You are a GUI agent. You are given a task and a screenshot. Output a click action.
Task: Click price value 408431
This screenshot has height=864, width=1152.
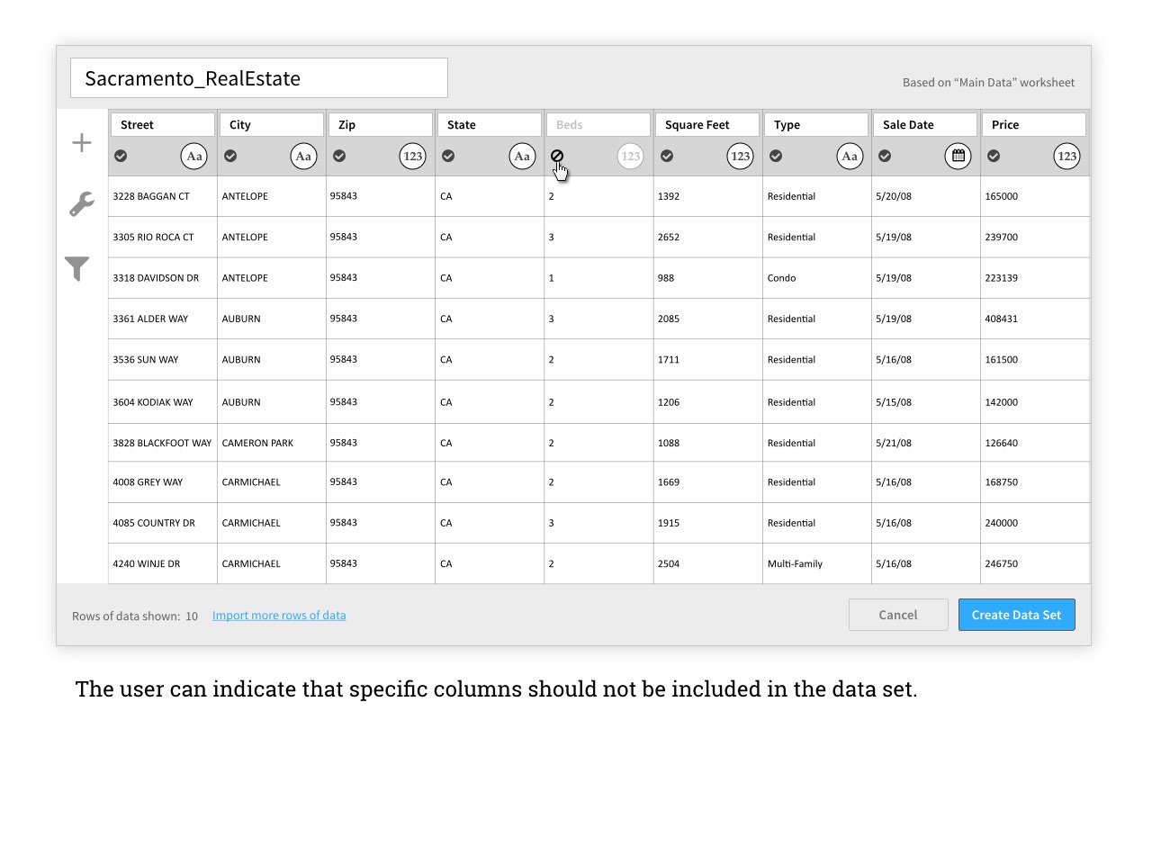[1035, 319]
